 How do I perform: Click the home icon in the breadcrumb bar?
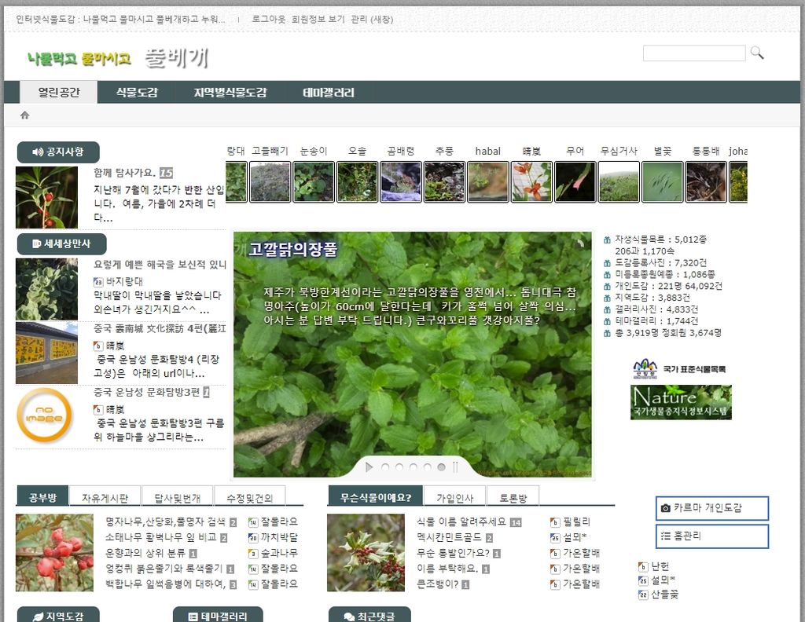pyautogui.click(x=24, y=115)
